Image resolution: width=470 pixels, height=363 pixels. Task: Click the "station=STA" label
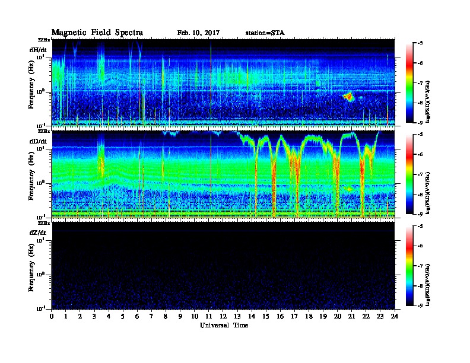[x=265, y=33]
